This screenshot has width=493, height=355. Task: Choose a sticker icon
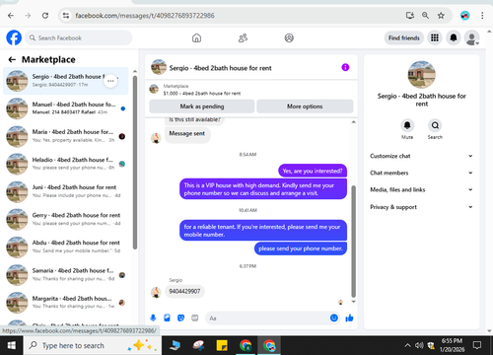[180, 318]
